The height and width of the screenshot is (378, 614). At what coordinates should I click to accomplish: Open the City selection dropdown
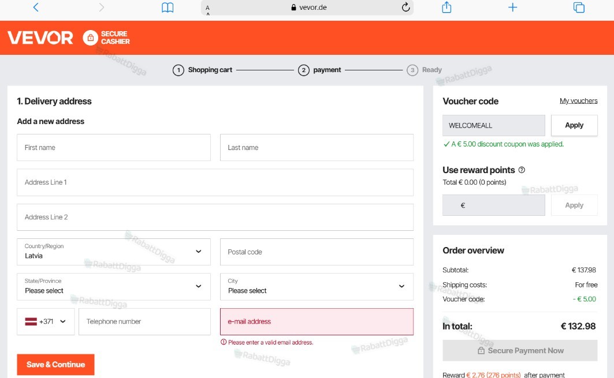tap(317, 286)
